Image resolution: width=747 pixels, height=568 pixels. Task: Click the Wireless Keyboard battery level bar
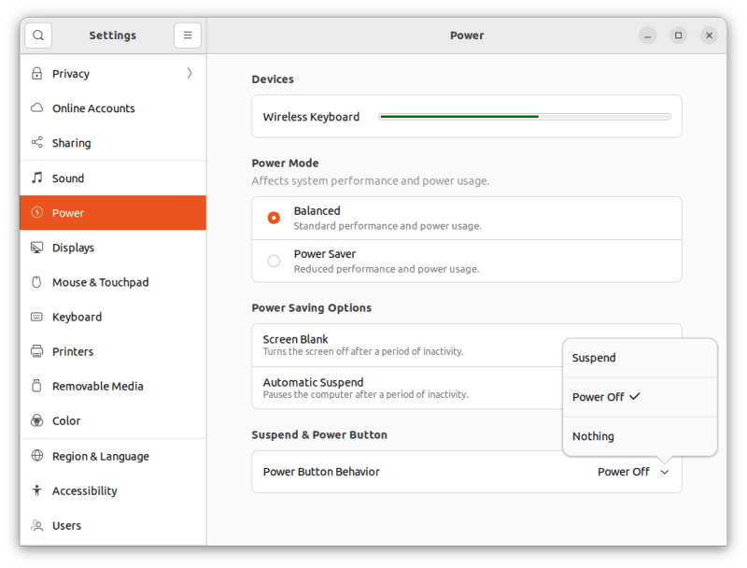(x=525, y=116)
